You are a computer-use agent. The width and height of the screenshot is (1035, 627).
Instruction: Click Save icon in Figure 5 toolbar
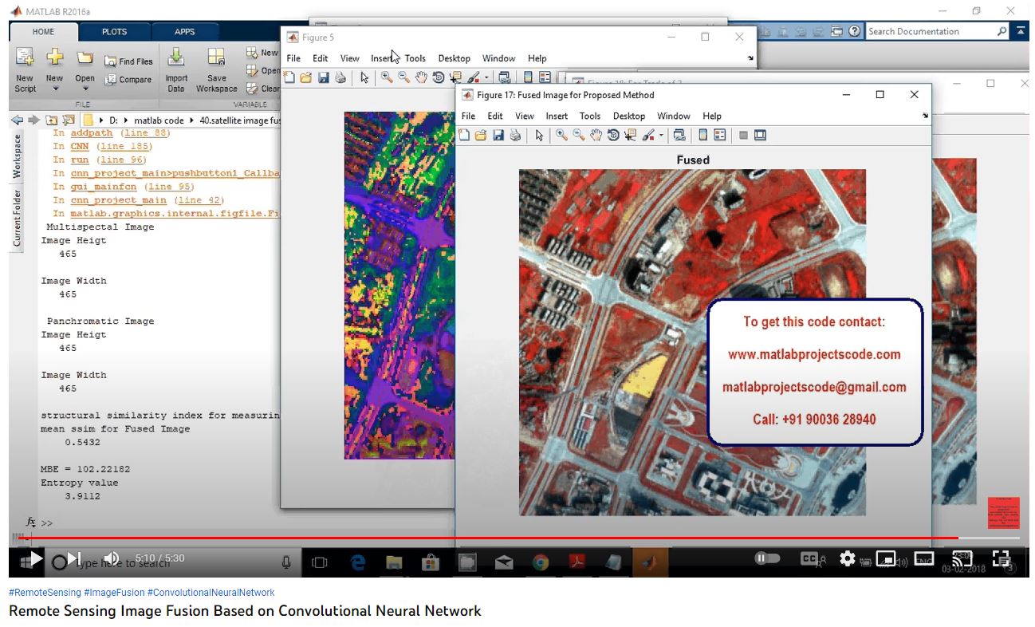point(324,77)
